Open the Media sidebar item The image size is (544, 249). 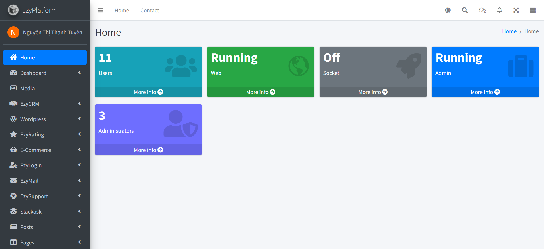pyautogui.click(x=45, y=88)
